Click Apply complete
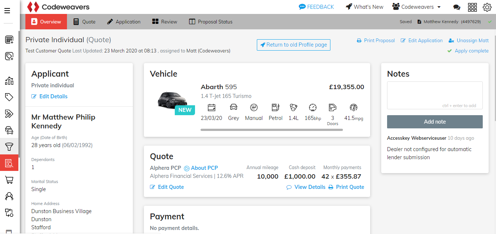The width and height of the screenshot is (496, 234). [468, 51]
